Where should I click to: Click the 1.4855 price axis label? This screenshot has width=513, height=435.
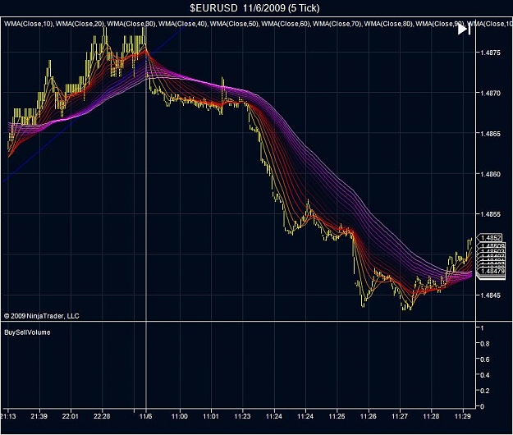pyautogui.click(x=490, y=214)
